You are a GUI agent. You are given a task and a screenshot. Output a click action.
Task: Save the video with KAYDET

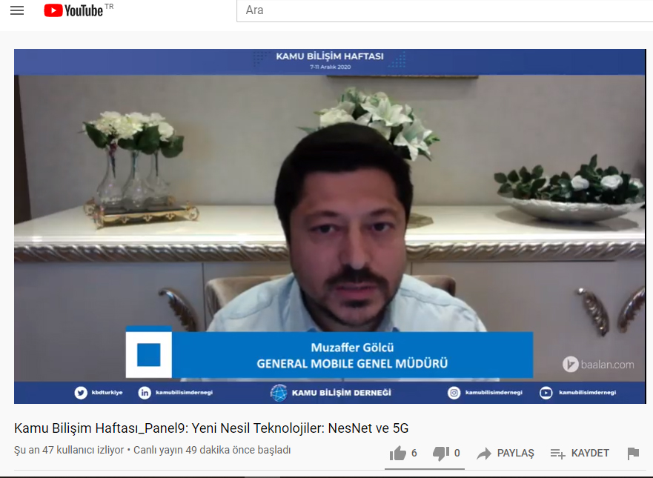tap(580, 454)
